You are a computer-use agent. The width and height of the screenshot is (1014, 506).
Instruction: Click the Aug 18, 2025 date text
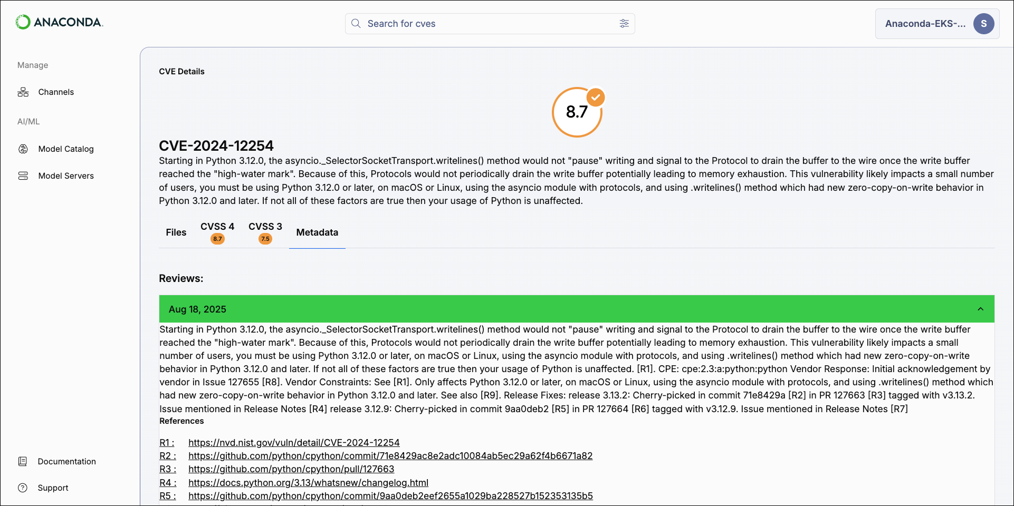pyautogui.click(x=197, y=309)
